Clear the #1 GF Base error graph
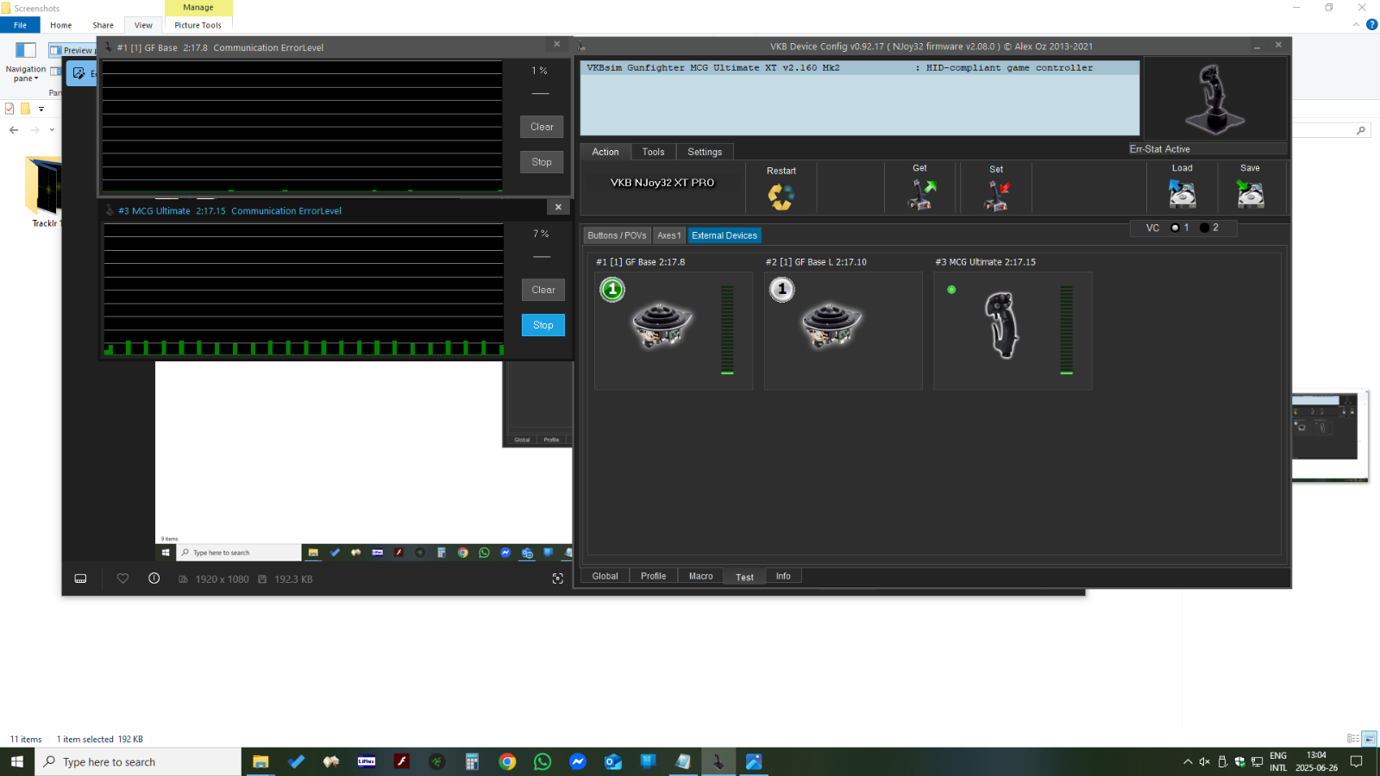Viewport: 1380px width, 776px height. pyautogui.click(x=542, y=127)
